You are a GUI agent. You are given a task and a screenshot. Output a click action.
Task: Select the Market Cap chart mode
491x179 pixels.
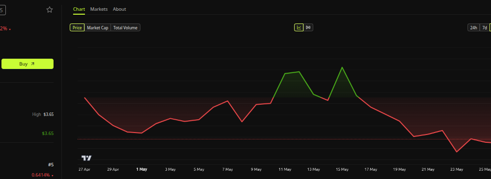(x=98, y=28)
